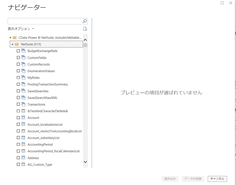
Task: Click the view icon beside PostingTransactionSummary
Action: pos(23,84)
